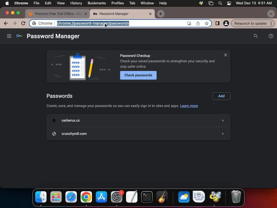The height and width of the screenshot is (208, 277).
Task: Bookmark this tab with the star icon
Action: [206, 23]
